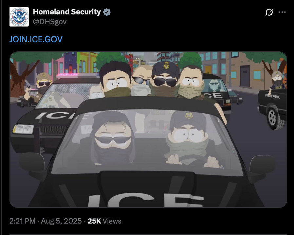This screenshot has height=235, width=294.
Task: Click the sunglasses-wearing driver in front car
Action: pos(113,139)
